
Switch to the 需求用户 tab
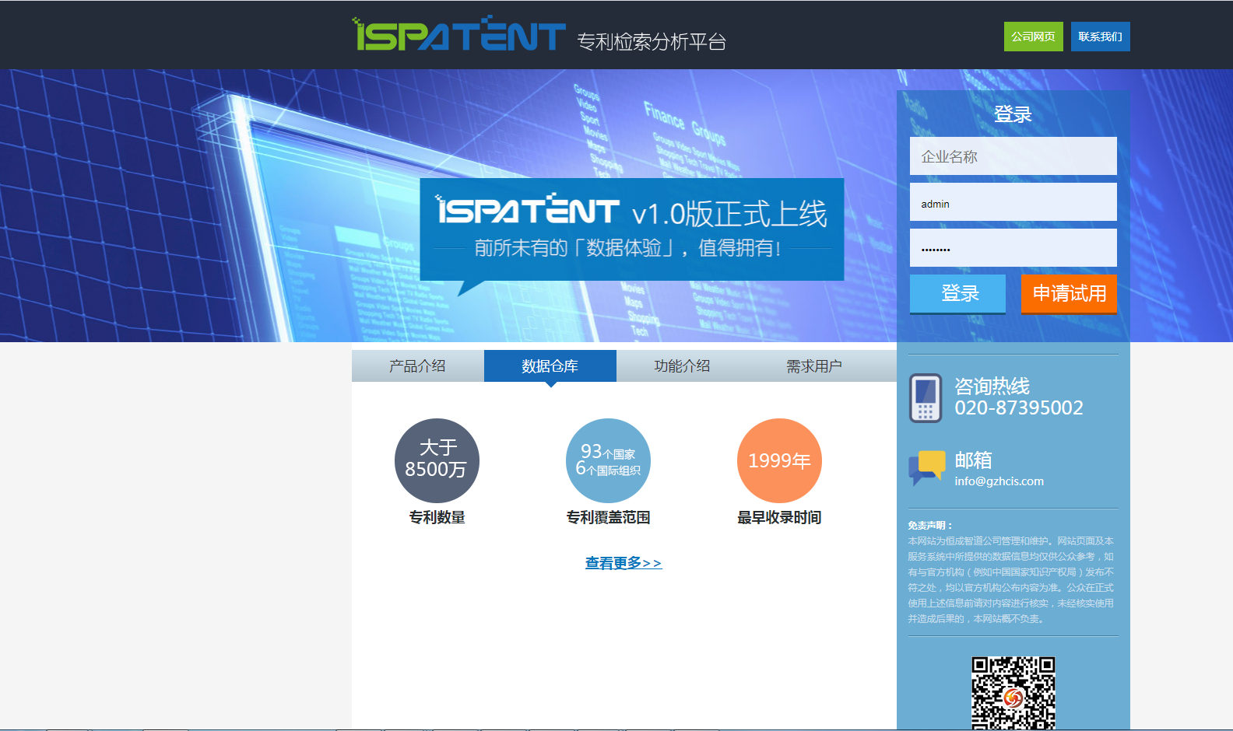tap(815, 365)
